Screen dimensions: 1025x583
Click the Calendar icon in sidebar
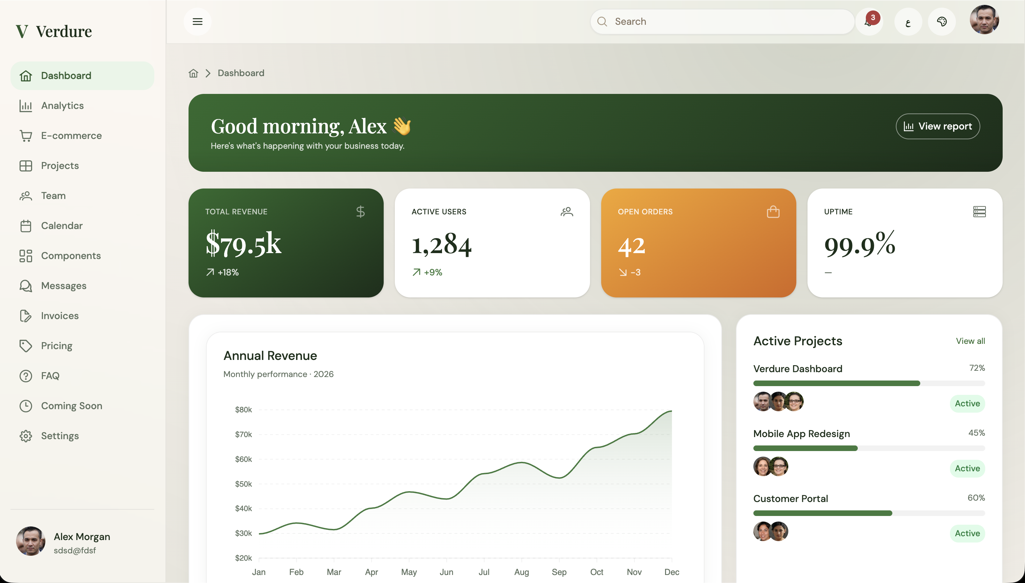pos(25,226)
